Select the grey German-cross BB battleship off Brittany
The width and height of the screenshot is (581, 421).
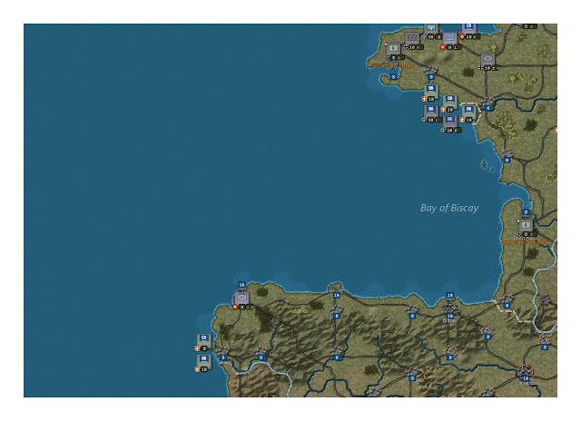[430, 111]
